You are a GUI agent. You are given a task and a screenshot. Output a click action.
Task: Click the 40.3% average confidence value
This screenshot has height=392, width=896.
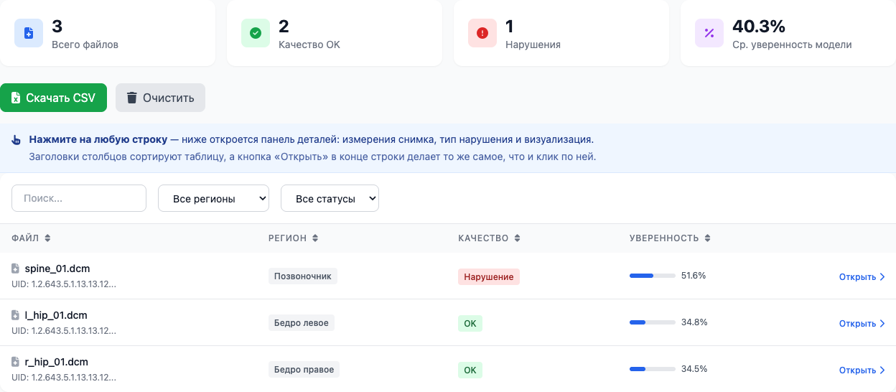pyautogui.click(x=759, y=27)
